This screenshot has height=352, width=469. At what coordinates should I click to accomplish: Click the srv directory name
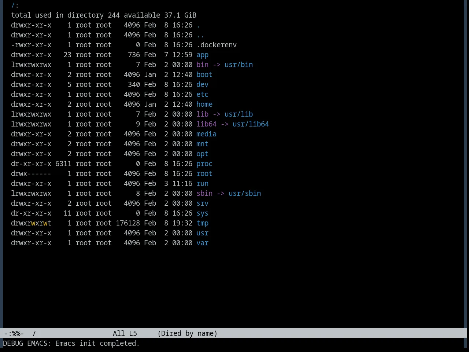tap(202, 203)
